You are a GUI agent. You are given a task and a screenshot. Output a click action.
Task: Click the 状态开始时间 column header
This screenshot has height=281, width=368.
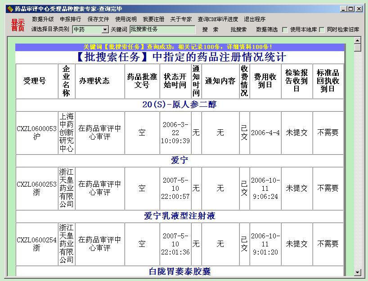click(x=175, y=81)
